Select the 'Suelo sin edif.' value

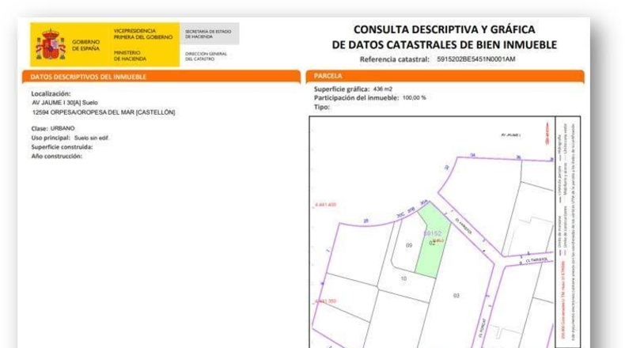91,138
